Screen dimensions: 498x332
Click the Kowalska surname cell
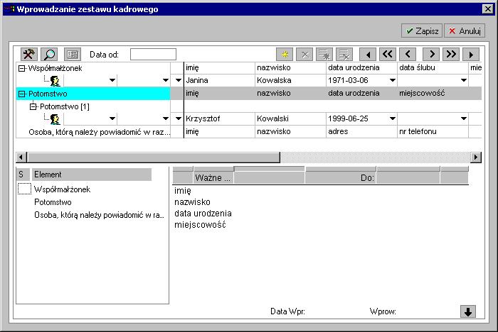290,80
